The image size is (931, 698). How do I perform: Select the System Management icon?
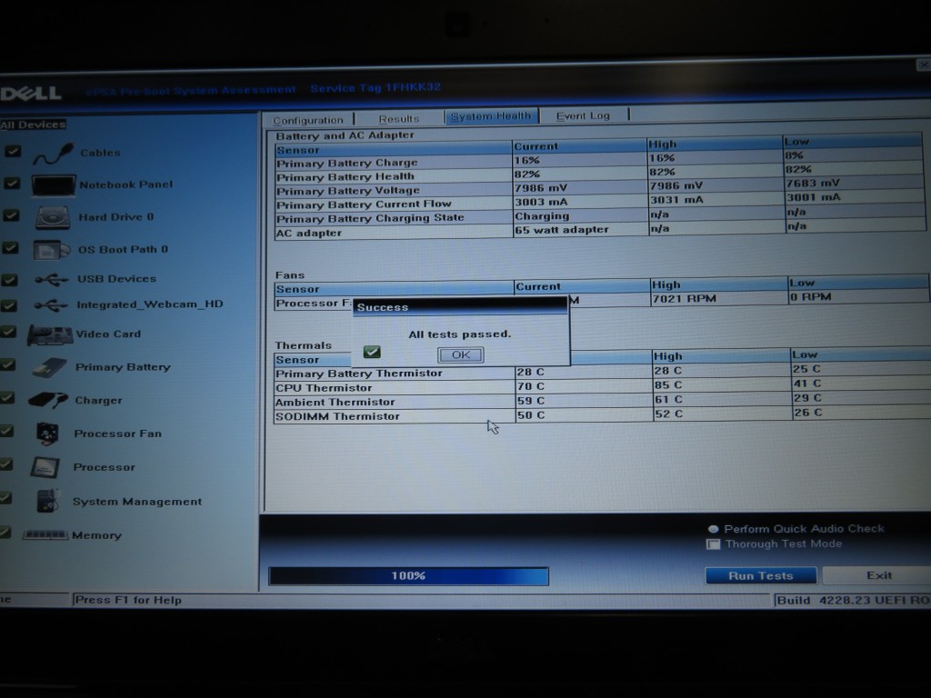coord(47,501)
